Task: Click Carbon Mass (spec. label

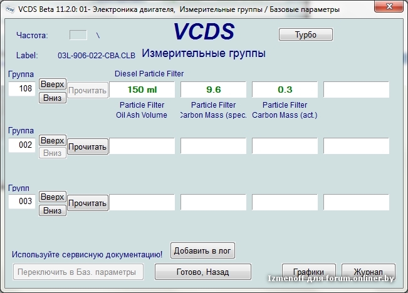Action: [x=213, y=115]
